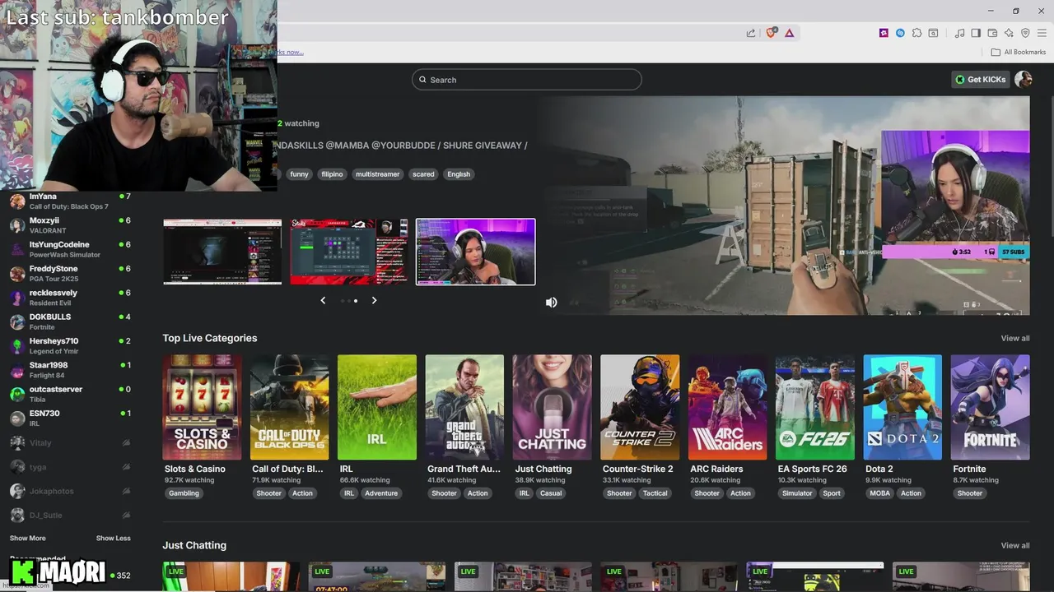Image resolution: width=1054 pixels, height=592 pixels.
Task: Open the red slots-game carousel thumbnail
Action: [349, 252]
